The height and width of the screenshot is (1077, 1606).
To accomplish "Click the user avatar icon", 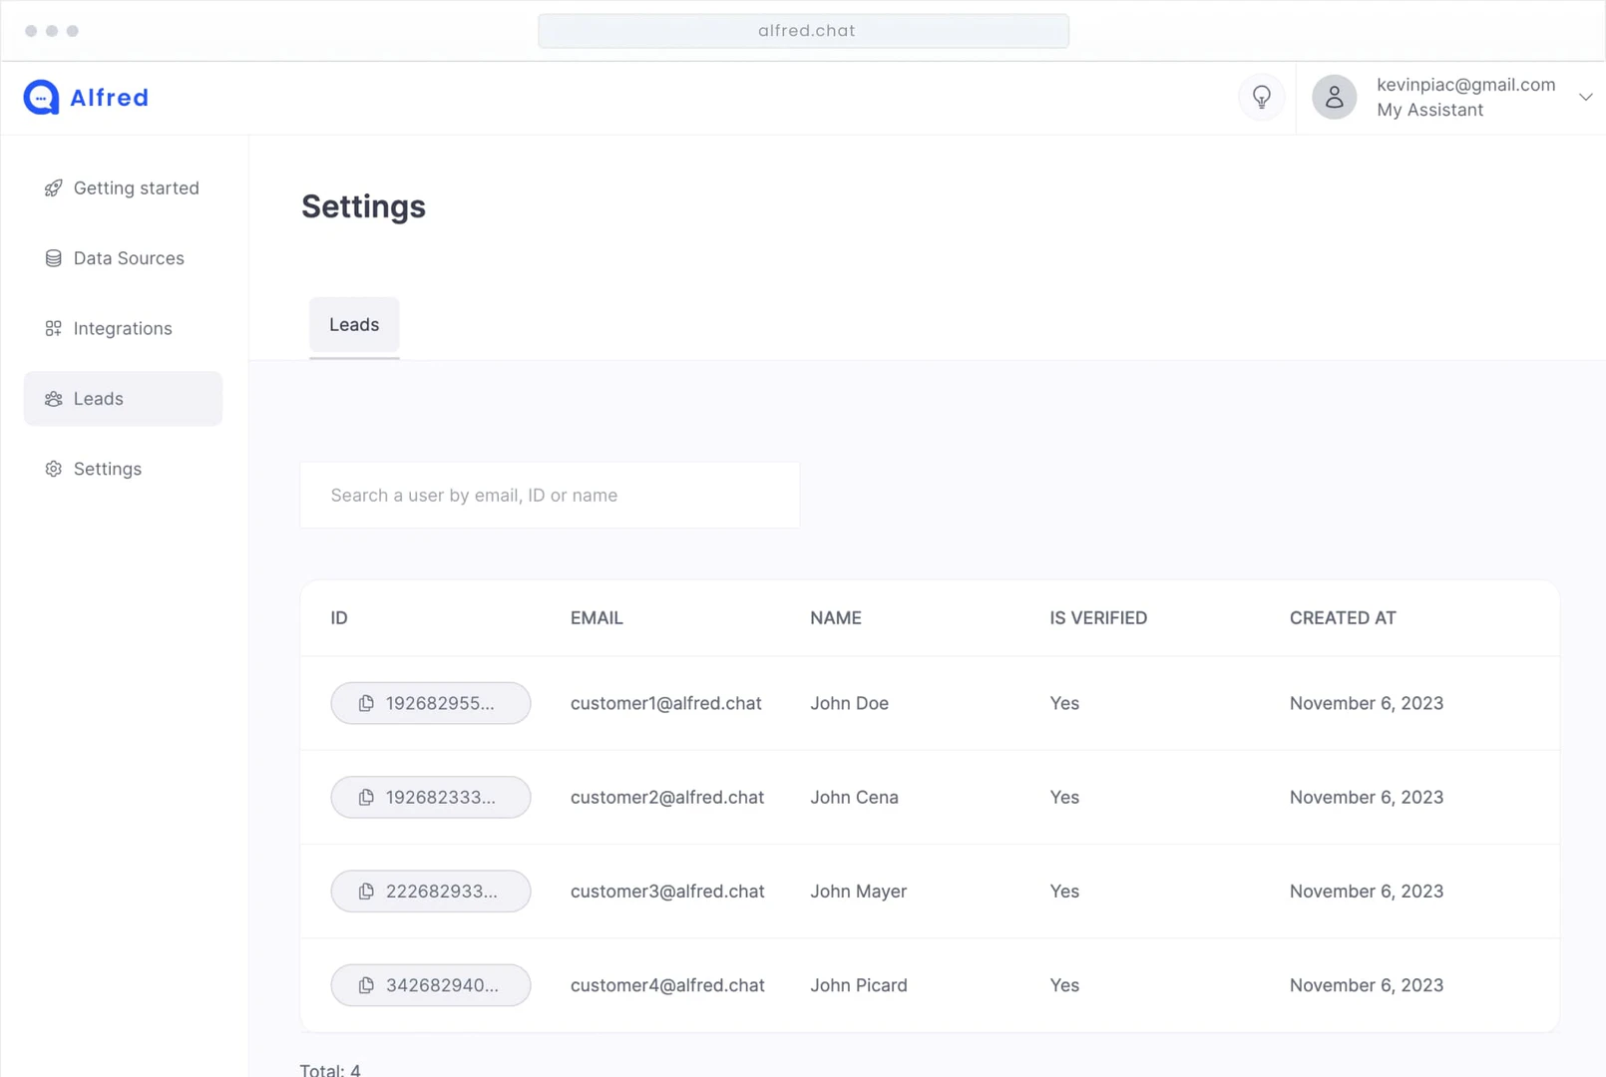I will point(1334,97).
